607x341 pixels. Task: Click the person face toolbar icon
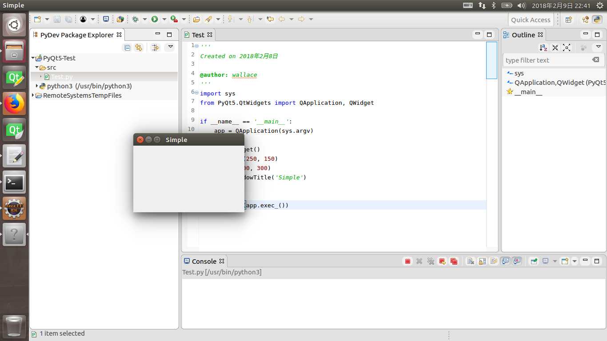83,19
